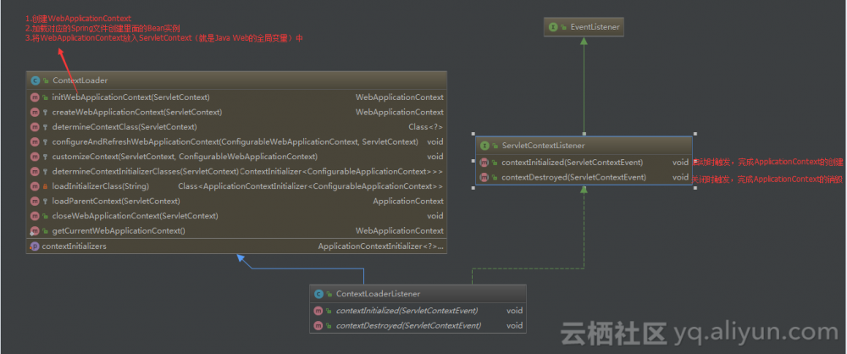Click the protected key icon on createWebApplicationContext
This screenshot has width=847, height=354.
[46, 113]
